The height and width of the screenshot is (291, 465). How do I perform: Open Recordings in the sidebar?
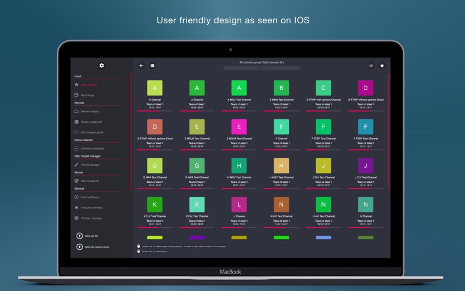coord(87,95)
